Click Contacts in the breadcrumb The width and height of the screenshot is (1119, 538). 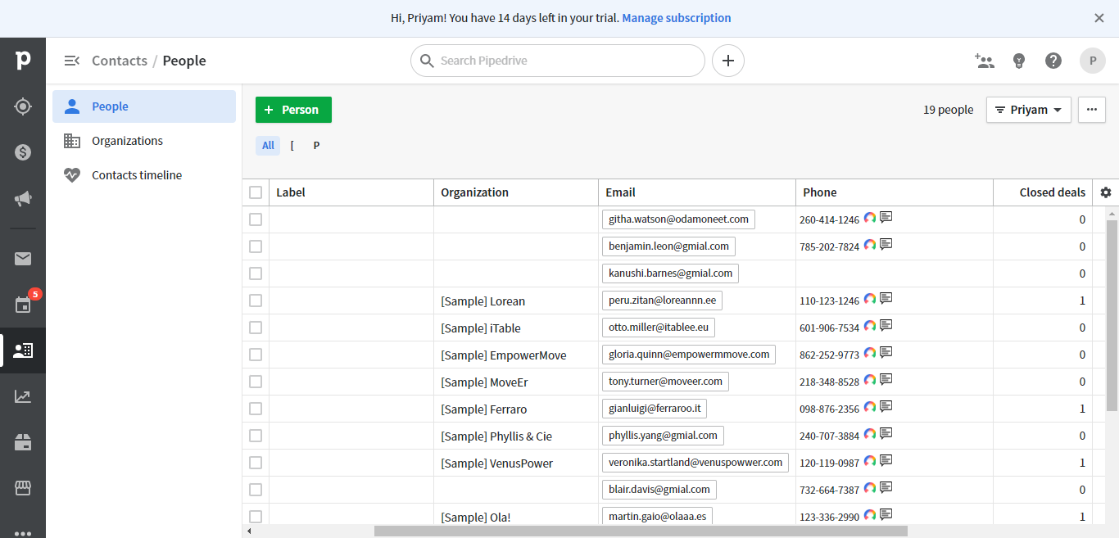[120, 61]
